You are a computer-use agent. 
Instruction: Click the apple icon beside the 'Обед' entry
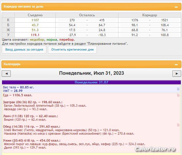(178, 125)
